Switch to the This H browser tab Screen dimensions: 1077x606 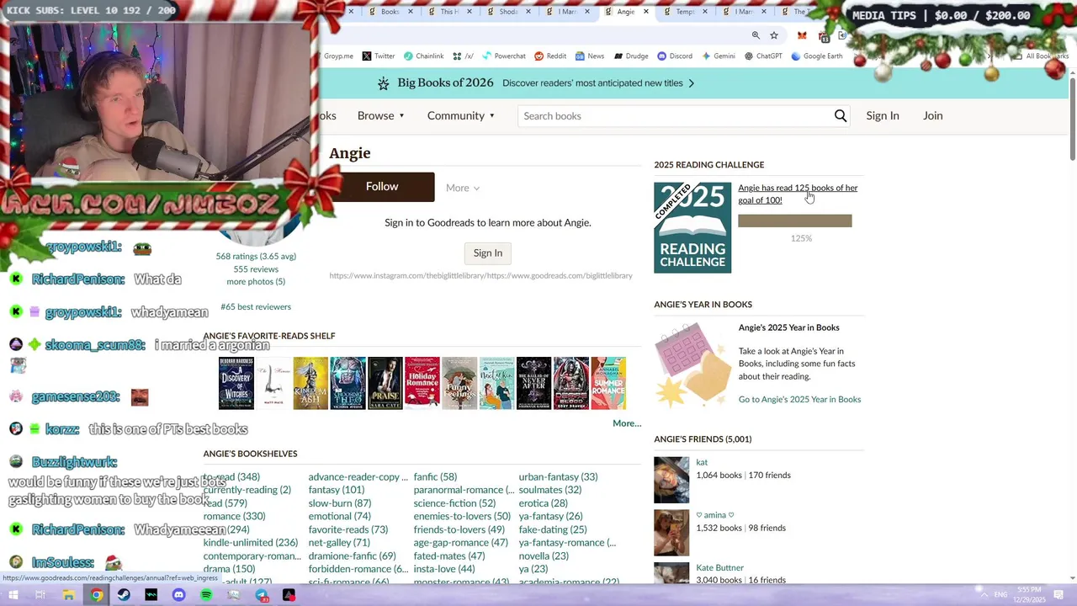[x=450, y=12]
